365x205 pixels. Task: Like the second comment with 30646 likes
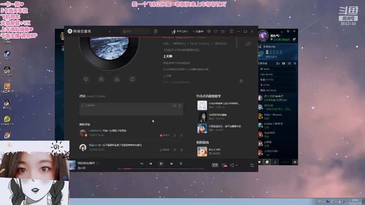click(164, 150)
